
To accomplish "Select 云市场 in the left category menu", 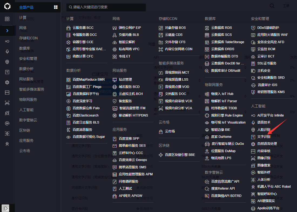I will coord(25,151).
